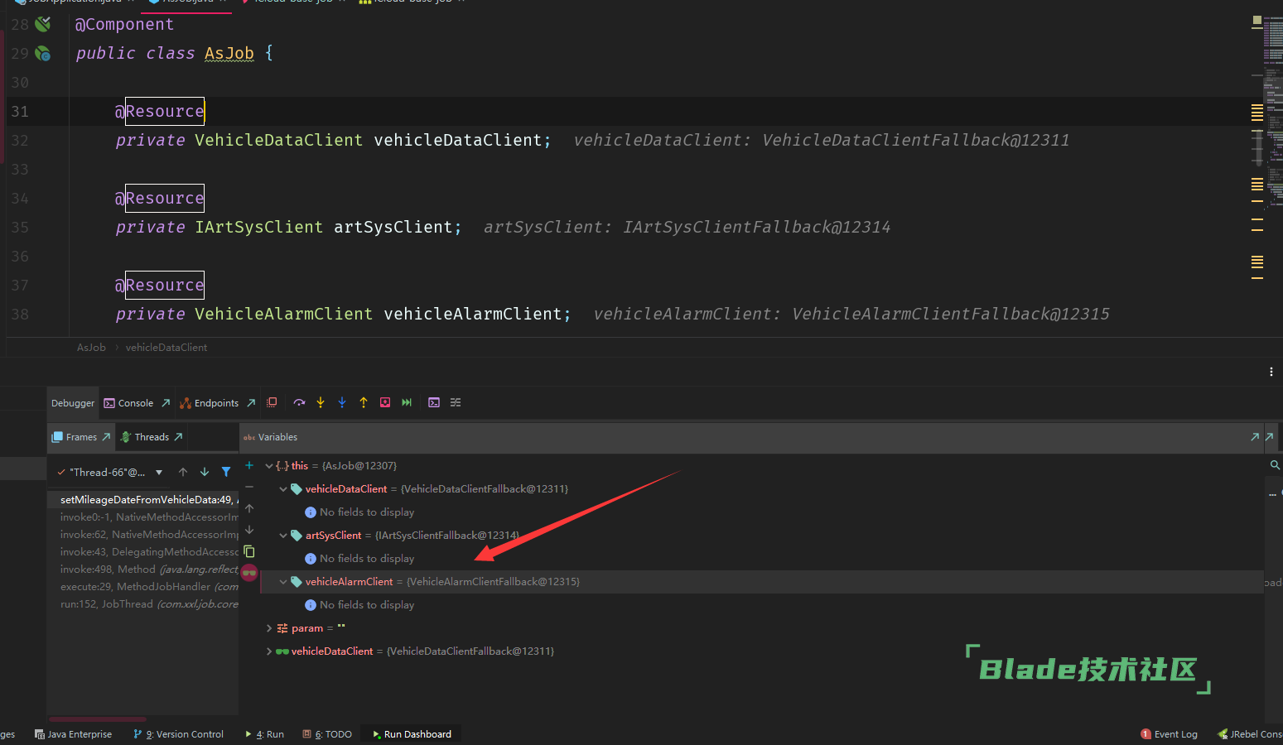Click gutter icon on line 29
This screenshot has width=1283, height=745.
pos(43,53)
